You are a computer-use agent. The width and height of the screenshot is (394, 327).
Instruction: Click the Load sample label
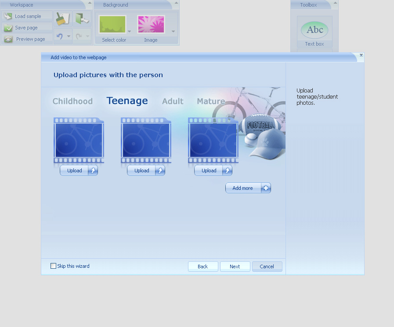click(28, 16)
